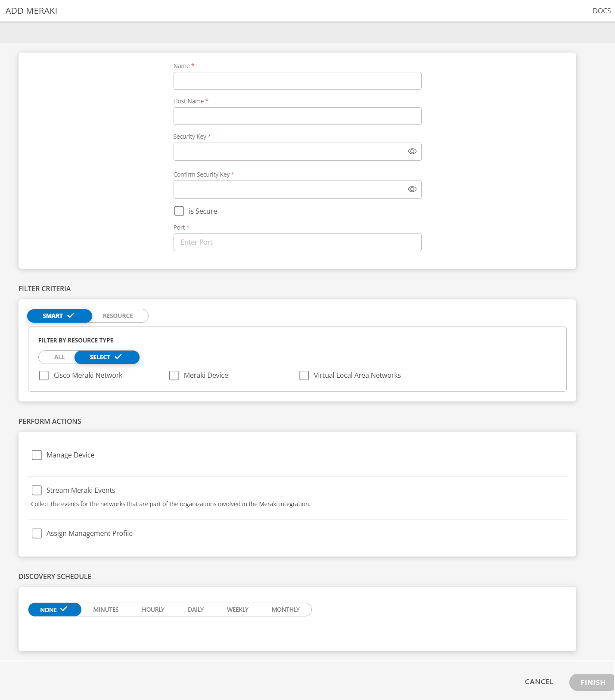This screenshot has height=700, width=615.
Task: Reveal Confirm Security Key with eye icon
Action: 412,189
